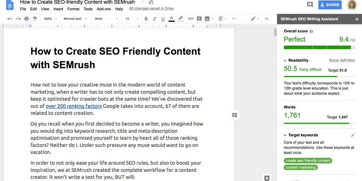Open the account profile avatar

coord(352,5)
